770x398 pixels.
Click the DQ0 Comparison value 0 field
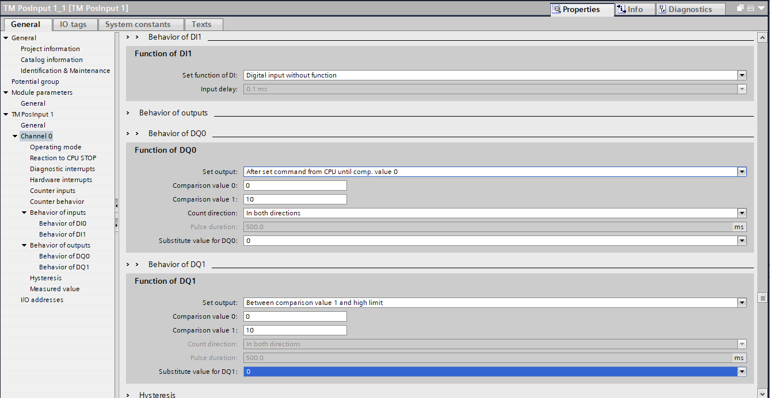click(295, 186)
